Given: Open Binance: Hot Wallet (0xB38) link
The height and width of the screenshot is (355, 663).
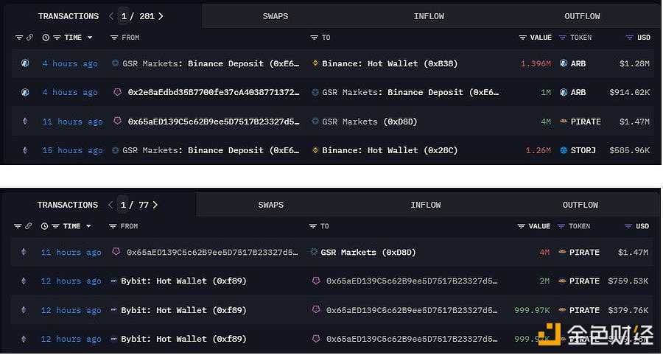Looking at the screenshot, I should (x=390, y=63).
